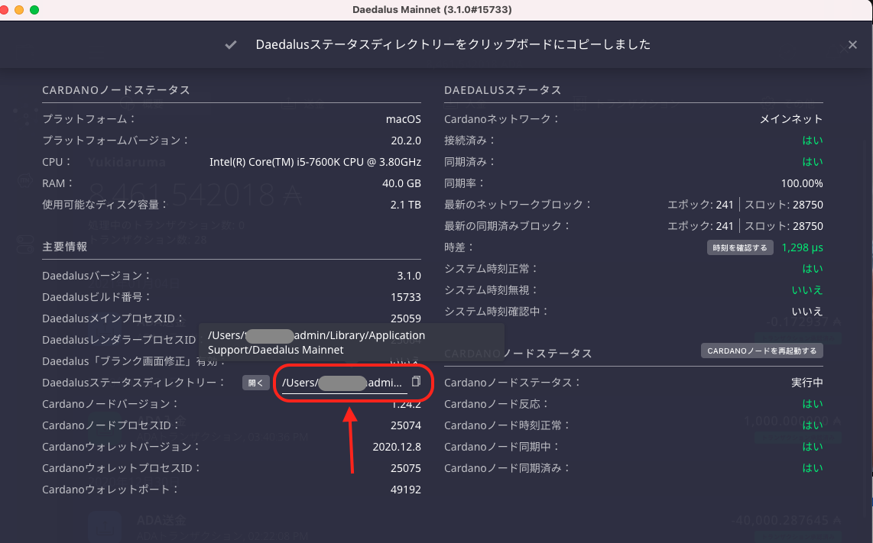Close the Daedalus diagnostics overlay with X
Screen dimensions: 873x543
[x=852, y=45]
